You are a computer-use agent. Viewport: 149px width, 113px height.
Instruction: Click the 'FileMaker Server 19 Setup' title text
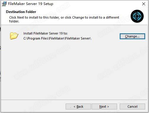coord(30,4)
